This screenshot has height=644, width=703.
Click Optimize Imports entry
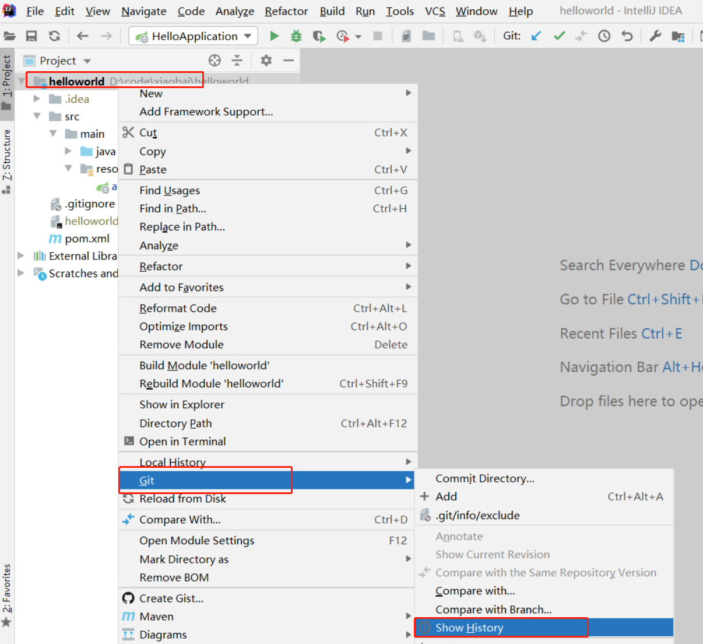pos(268,326)
